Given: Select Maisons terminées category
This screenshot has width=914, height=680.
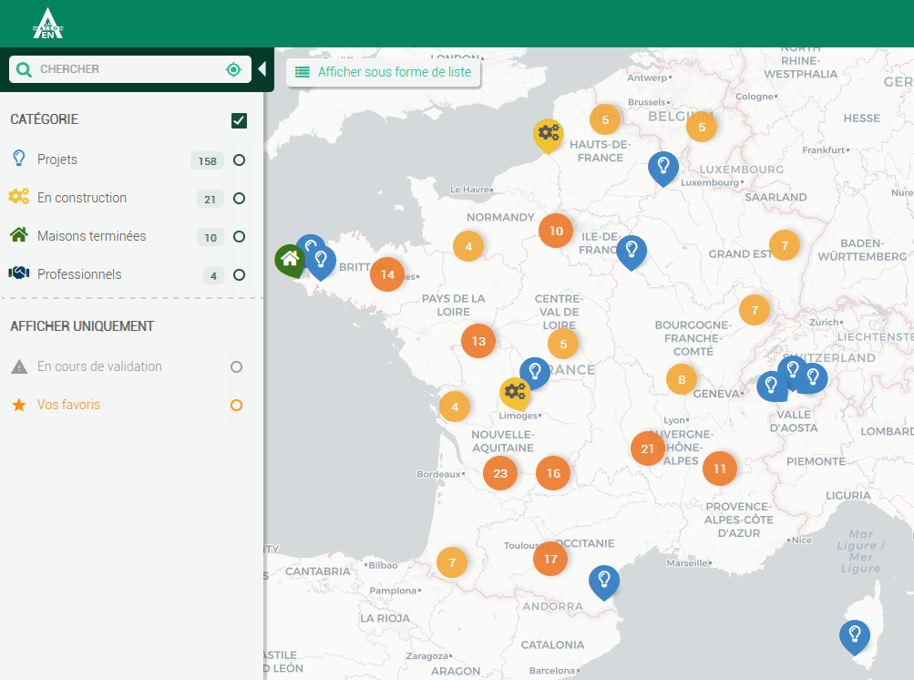Looking at the screenshot, I should pyautogui.click(x=91, y=236).
